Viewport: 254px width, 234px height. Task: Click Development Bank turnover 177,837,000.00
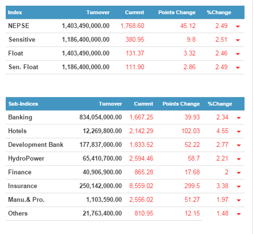[101, 145]
